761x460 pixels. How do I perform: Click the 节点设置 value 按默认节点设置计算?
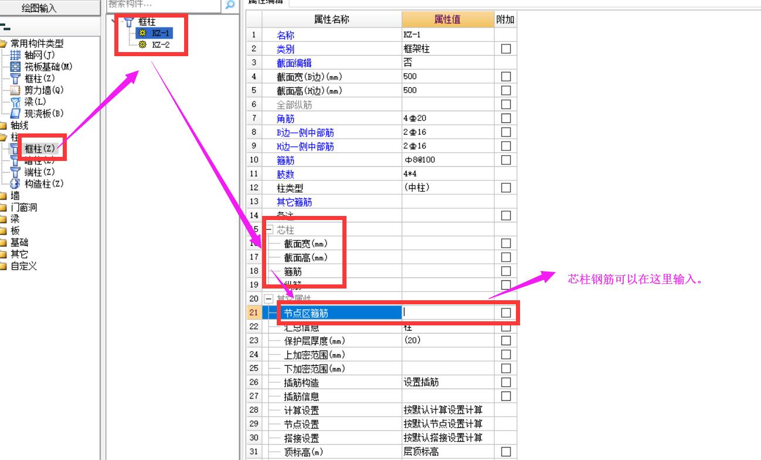pos(448,424)
